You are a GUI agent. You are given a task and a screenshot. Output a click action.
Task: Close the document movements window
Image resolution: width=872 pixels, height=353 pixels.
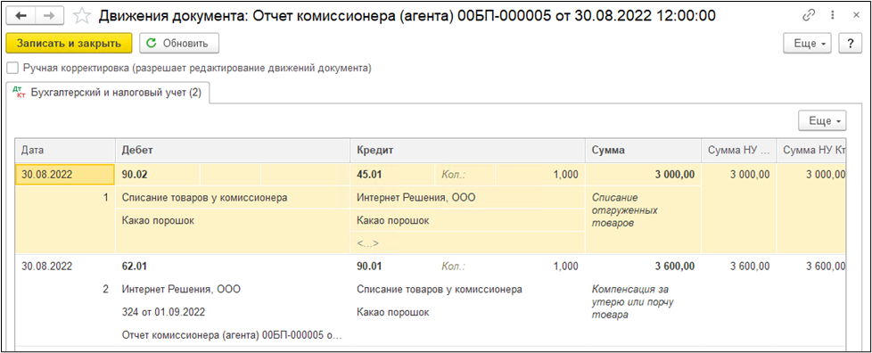click(x=856, y=15)
